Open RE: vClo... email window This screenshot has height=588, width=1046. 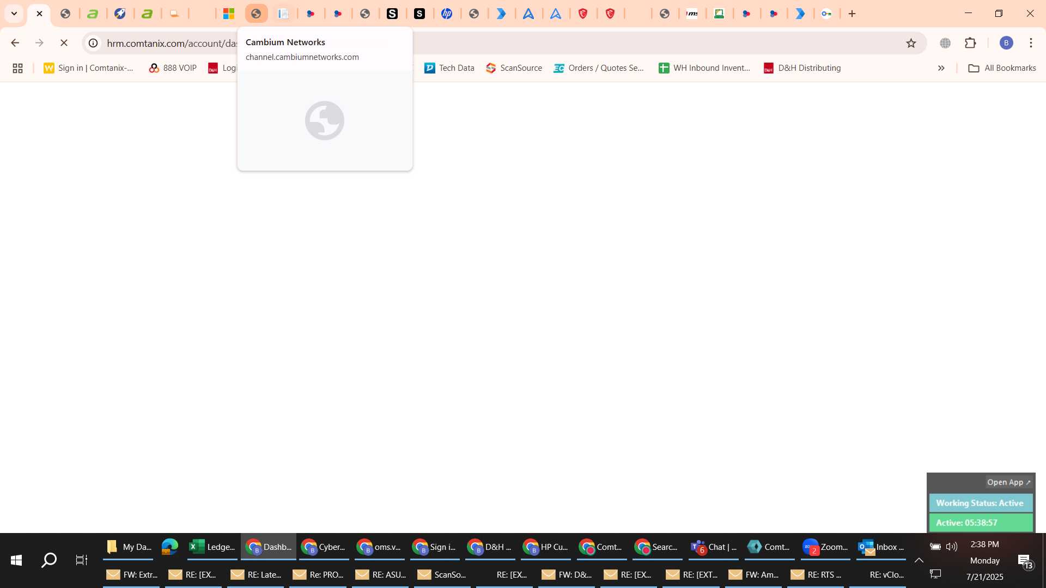tap(878, 575)
